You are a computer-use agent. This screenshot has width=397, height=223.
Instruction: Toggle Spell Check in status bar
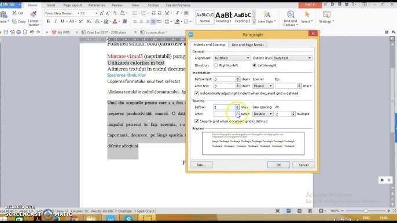click(144, 211)
